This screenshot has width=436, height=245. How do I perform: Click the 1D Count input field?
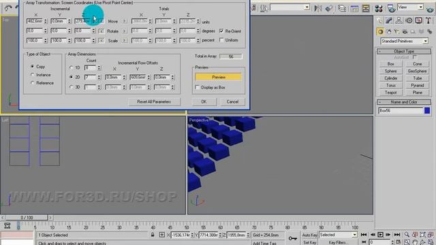pos(90,67)
